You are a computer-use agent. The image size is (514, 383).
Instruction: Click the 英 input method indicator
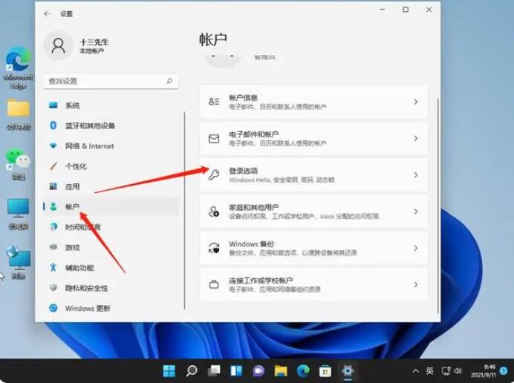click(x=429, y=371)
